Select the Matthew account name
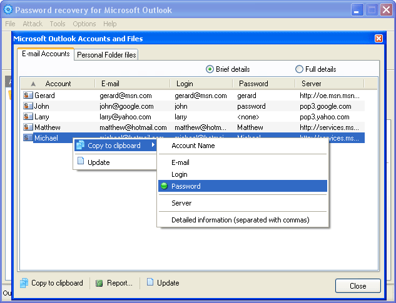Viewport: 396px width, 303px height. 47,127
